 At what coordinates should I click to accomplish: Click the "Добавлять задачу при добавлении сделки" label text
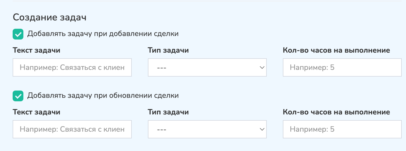pyautogui.click(x=103, y=34)
